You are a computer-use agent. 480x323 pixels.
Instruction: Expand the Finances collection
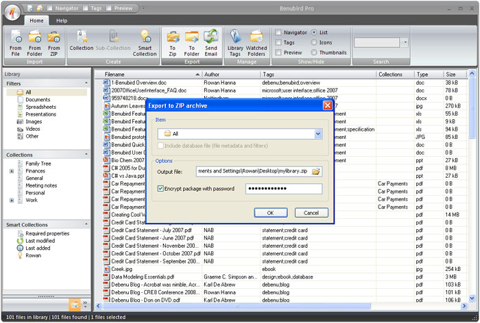coord(12,171)
